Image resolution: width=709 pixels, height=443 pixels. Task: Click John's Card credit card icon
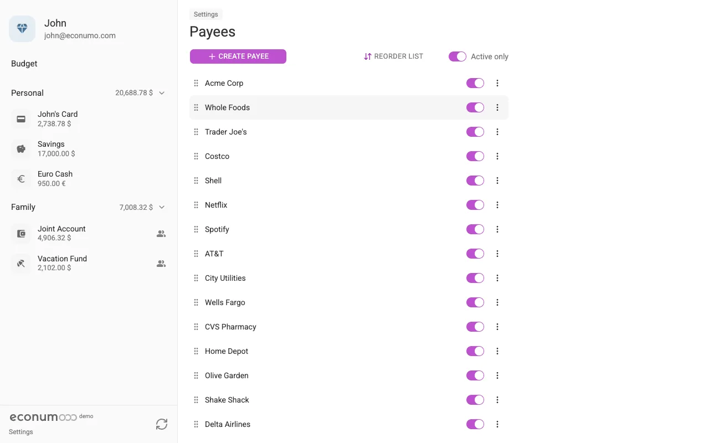(21, 119)
